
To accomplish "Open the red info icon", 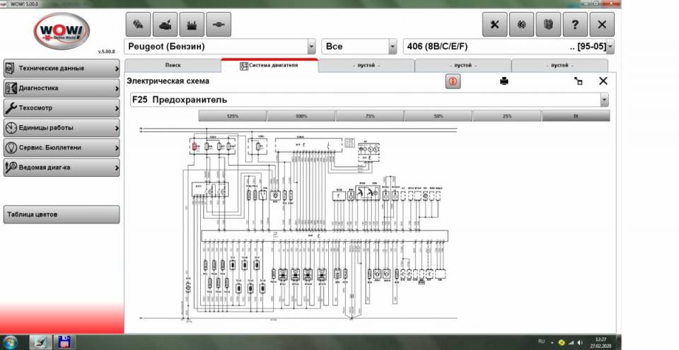I will (453, 81).
